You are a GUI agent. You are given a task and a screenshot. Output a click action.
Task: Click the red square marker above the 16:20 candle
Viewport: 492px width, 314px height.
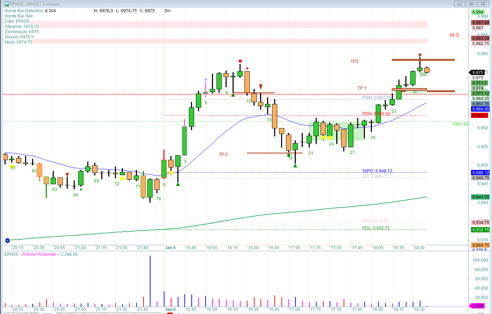240,61
